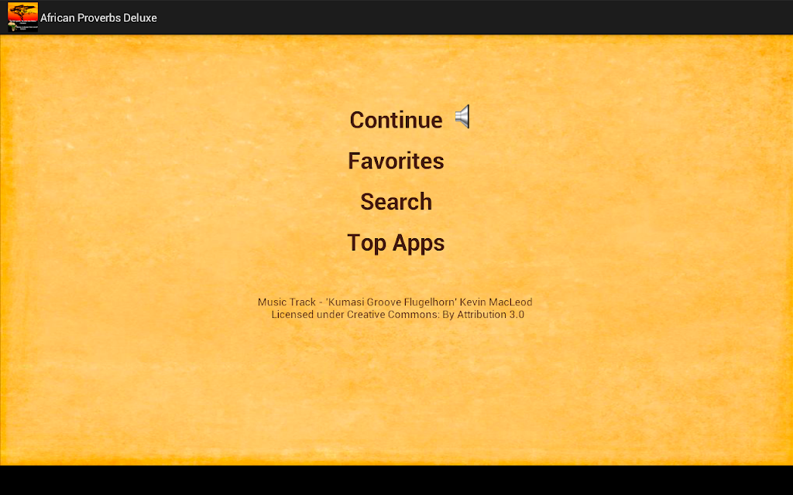Open the Top Apps page

pyautogui.click(x=396, y=243)
